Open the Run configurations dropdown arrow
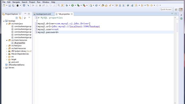 click(75, 5)
